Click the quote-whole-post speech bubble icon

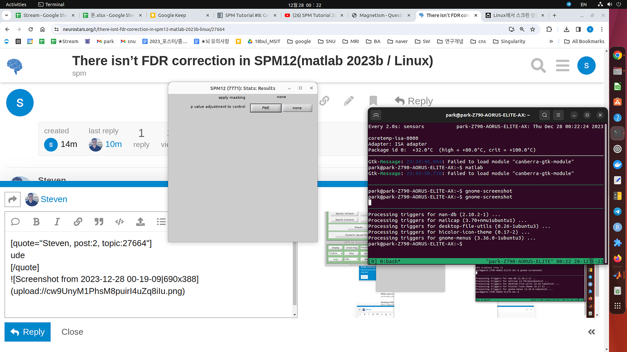point(15,221)
